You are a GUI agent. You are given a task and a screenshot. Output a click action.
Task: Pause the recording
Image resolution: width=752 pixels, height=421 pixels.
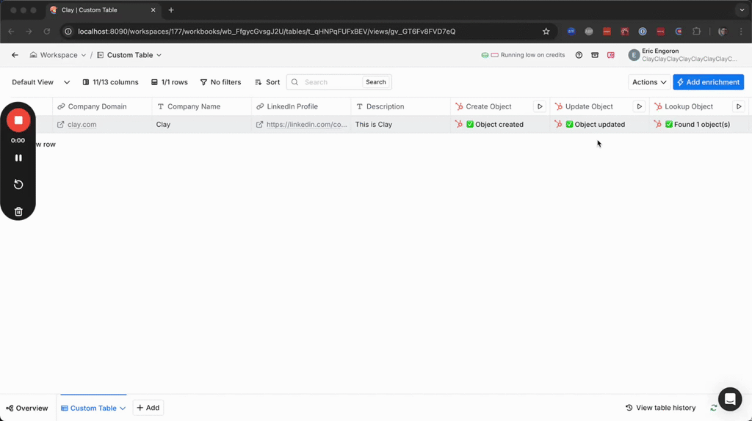[18, 158]
